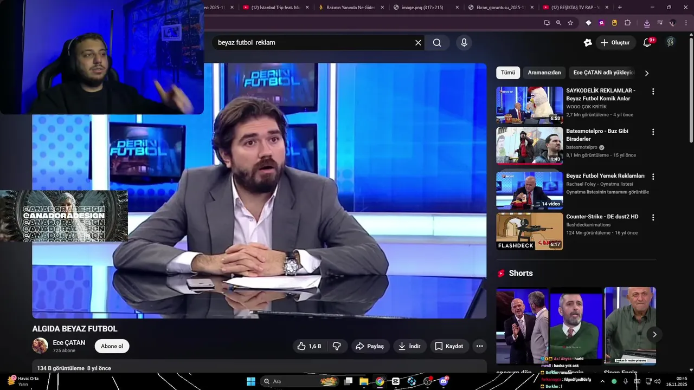Open weather widget Hava: Orta
Screen dimensions: 694x390
[x=24, y=381]
